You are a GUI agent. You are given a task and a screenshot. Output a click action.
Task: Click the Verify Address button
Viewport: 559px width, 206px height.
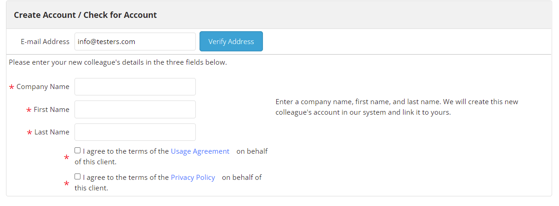(x=231, y=41)
